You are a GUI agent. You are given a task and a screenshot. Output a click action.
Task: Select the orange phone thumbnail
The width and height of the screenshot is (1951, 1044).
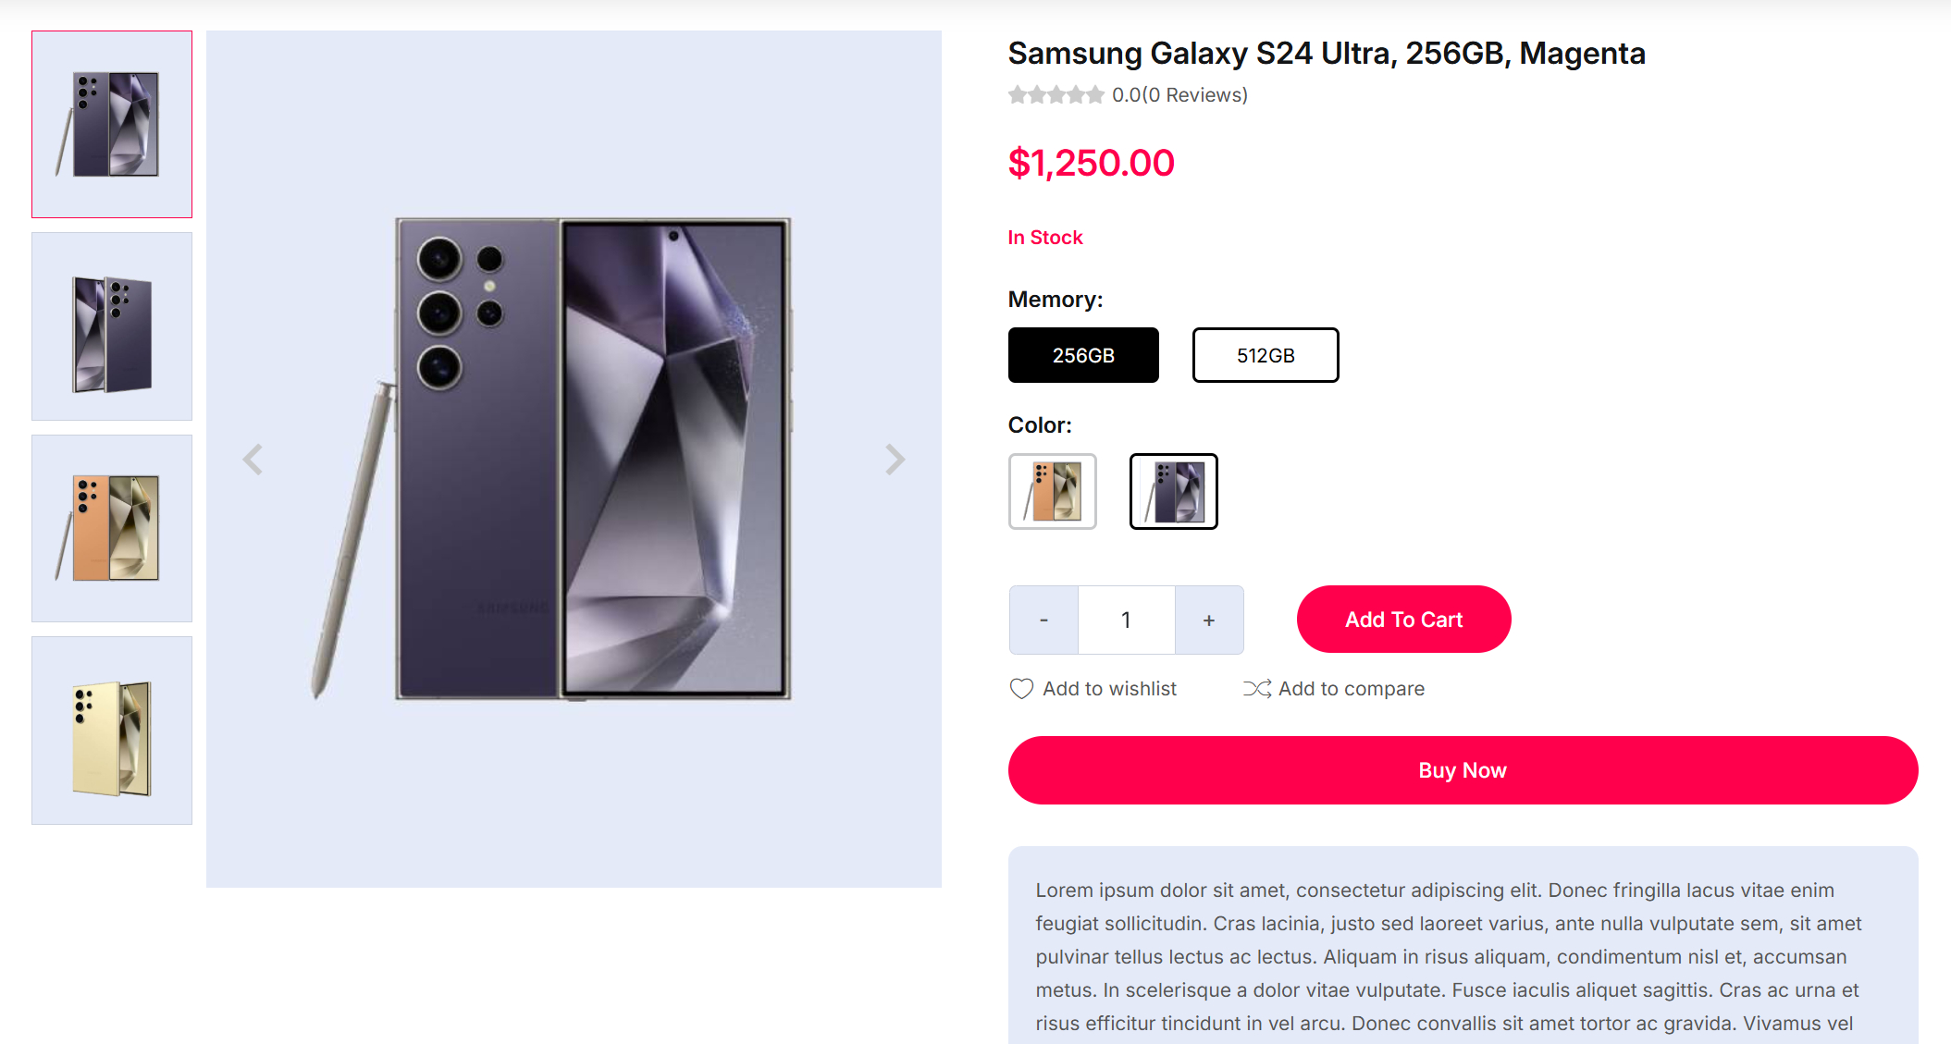[112, 528]
